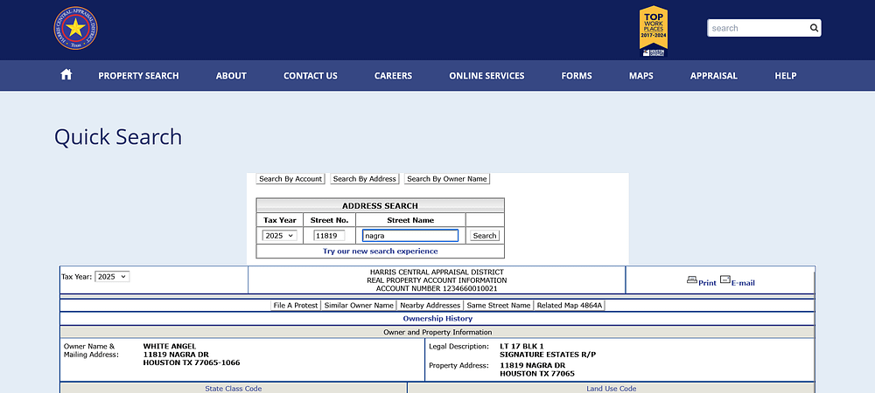The image size is (875, 393).
Task: Click the magnifier icon in the site search box
Action: [x=814, y=28]
